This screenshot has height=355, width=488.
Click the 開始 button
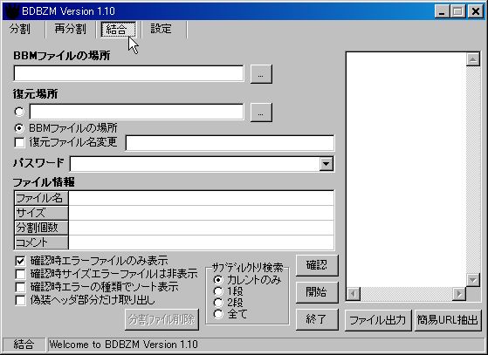pos(317,292)
